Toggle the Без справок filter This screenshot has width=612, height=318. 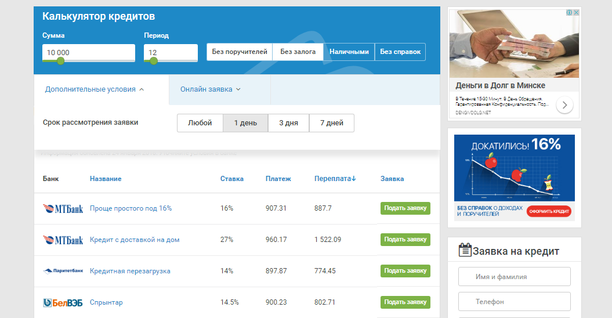(400, 52)
